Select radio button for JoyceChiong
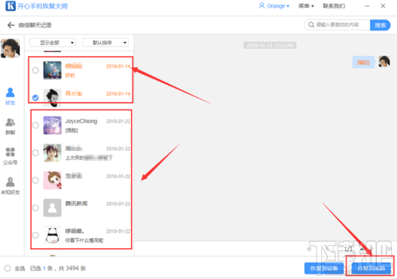Viewport: 397px width, 279px height. (36, 125)
